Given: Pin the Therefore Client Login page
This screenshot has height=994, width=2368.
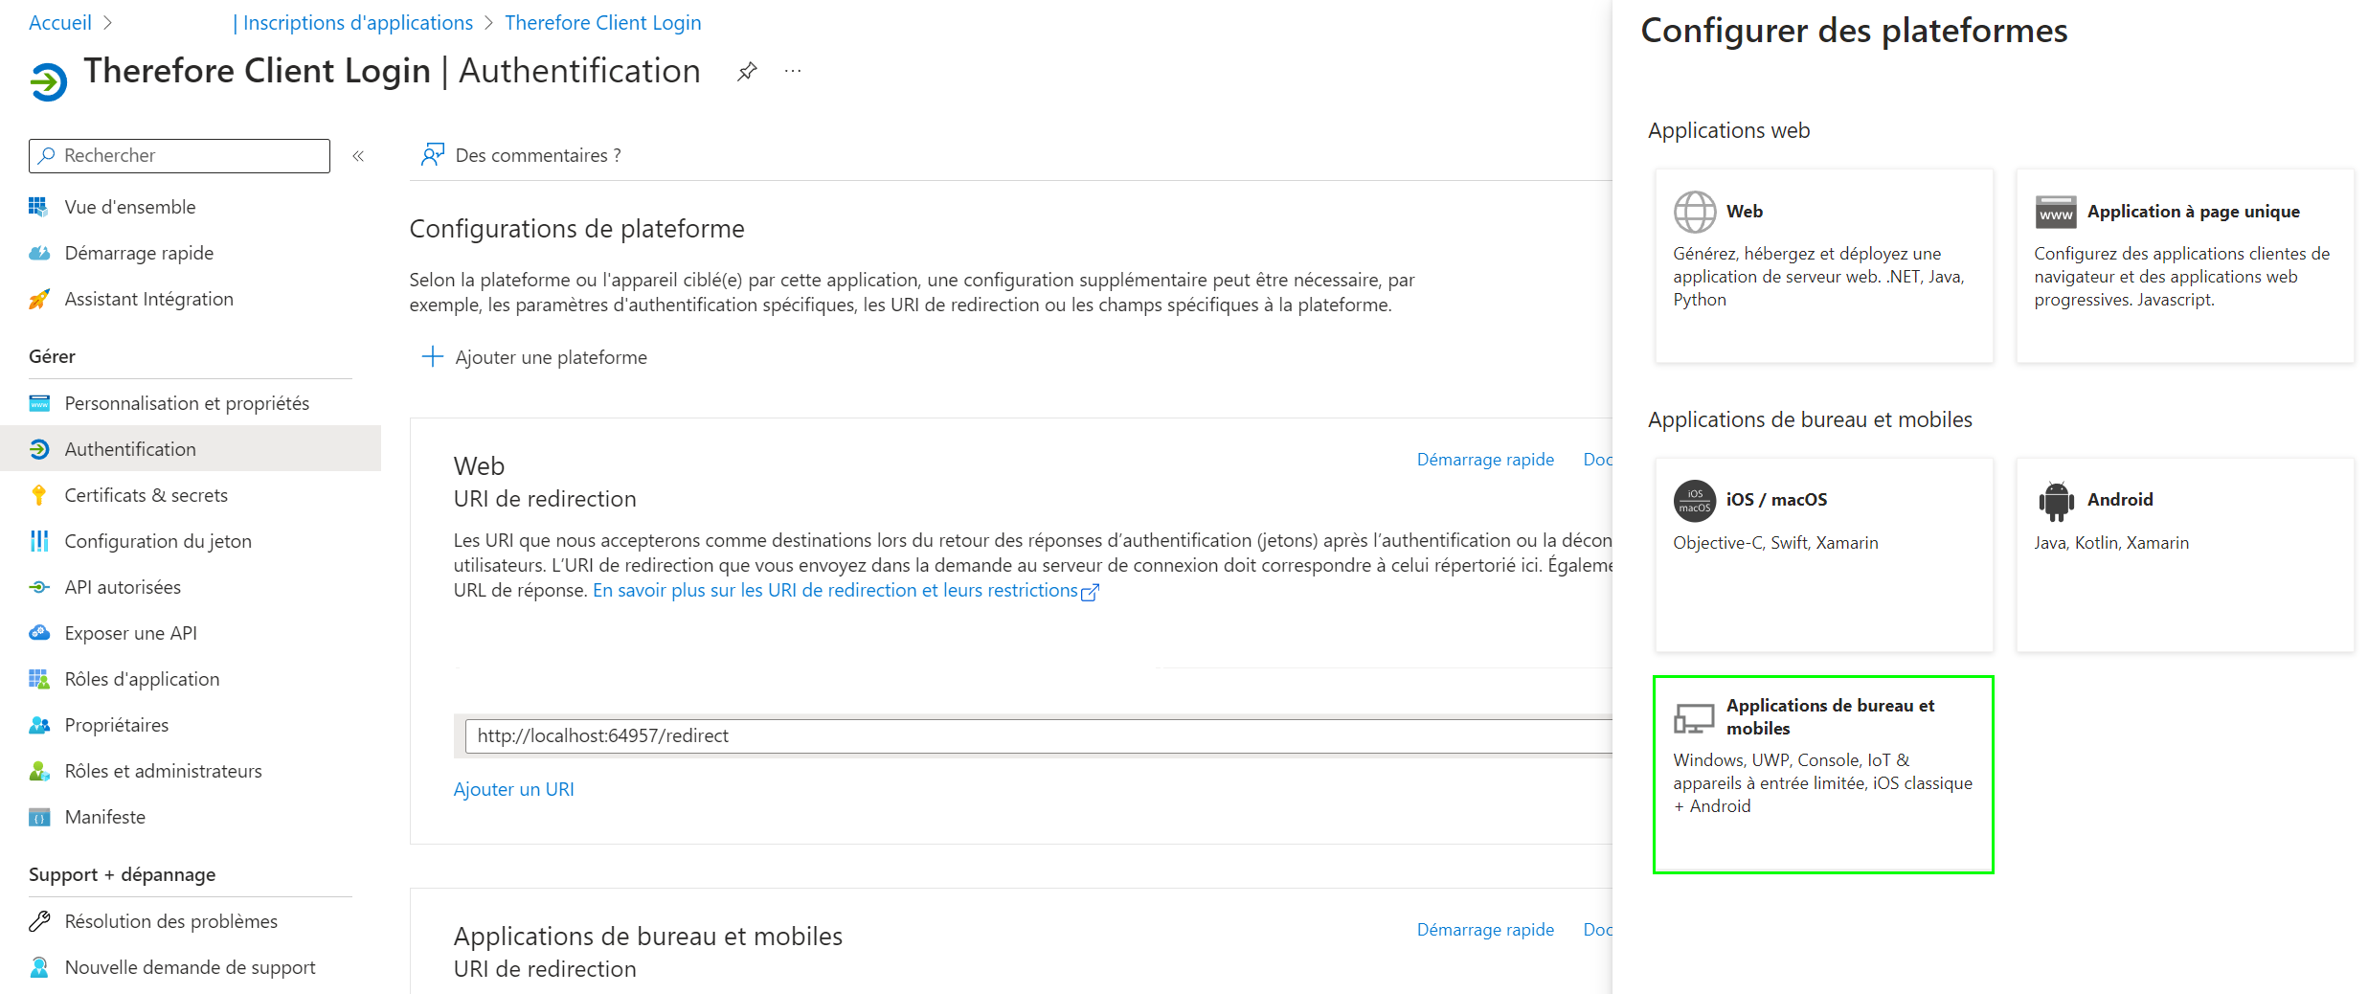Looking at the screenshot, I should (747, 72).
